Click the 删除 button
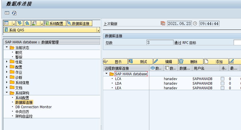The height and width of the screenshot is (130, 241). [191, 61]
